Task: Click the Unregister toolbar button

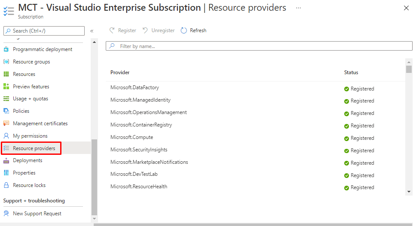Action: pyautogui.click(x=159, y=30)
